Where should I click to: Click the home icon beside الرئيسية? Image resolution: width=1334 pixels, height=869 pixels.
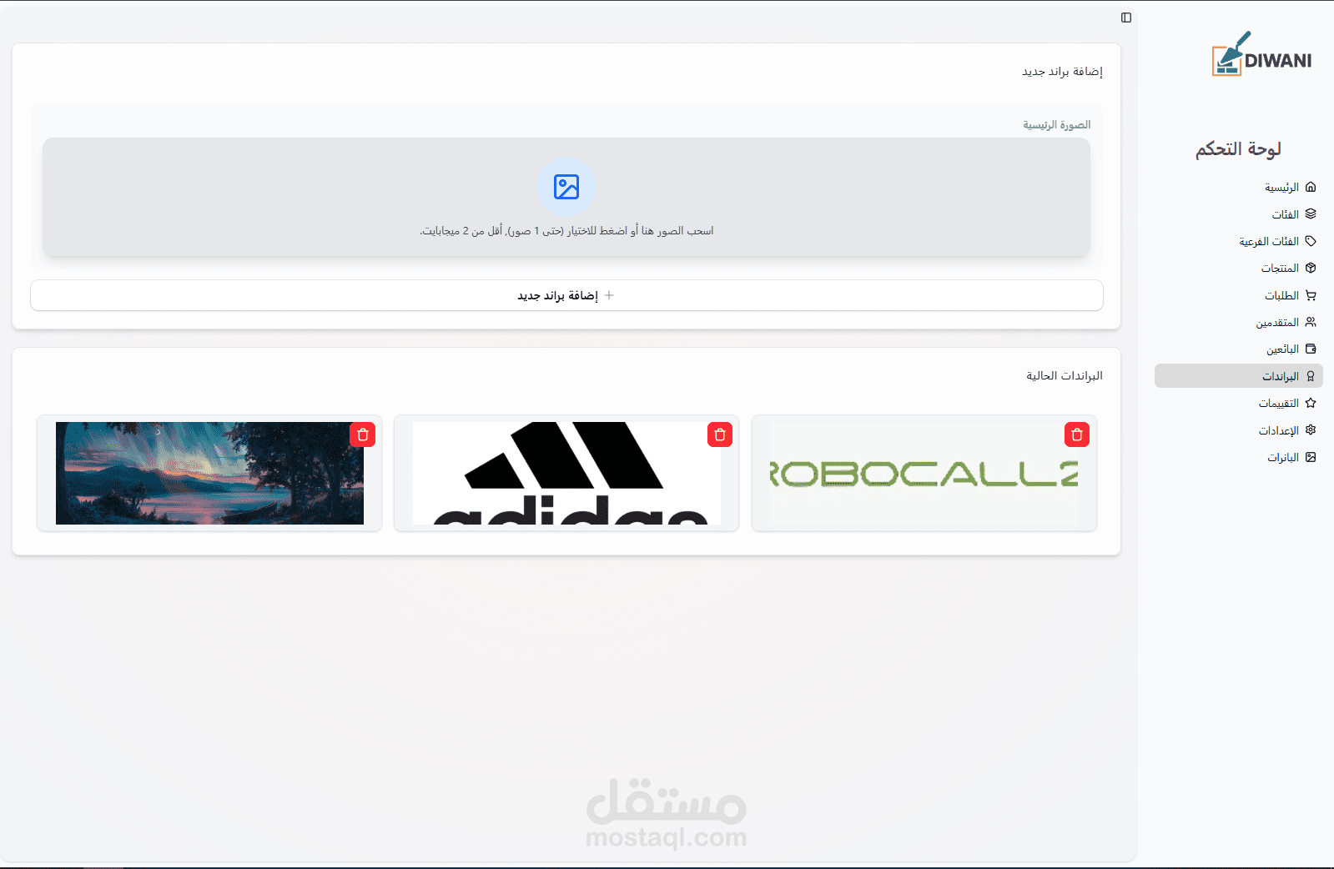coord(1311,187)
